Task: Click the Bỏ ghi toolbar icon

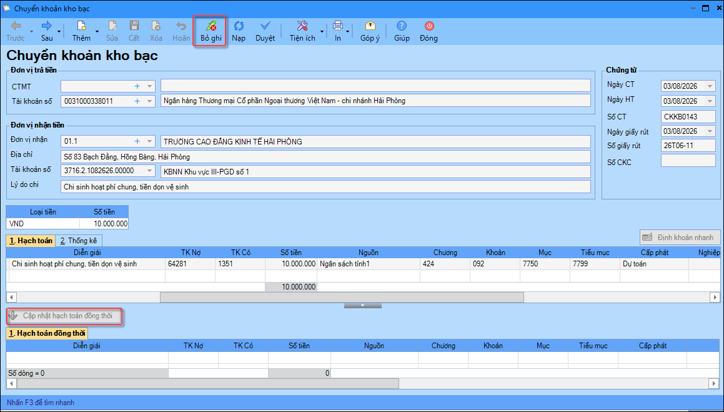Action: coord(211,26)
